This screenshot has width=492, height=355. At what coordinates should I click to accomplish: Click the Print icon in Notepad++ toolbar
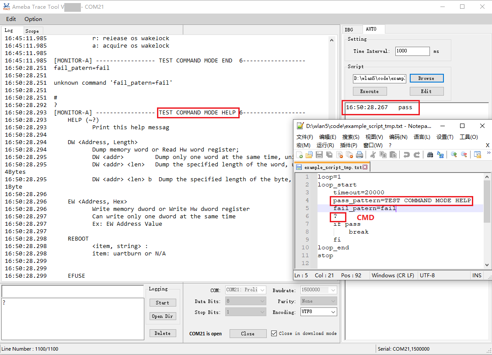359,155
